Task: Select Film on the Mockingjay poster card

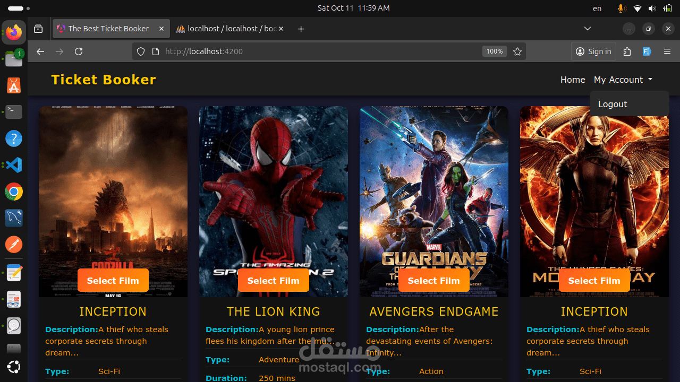Action: (594, 281)
